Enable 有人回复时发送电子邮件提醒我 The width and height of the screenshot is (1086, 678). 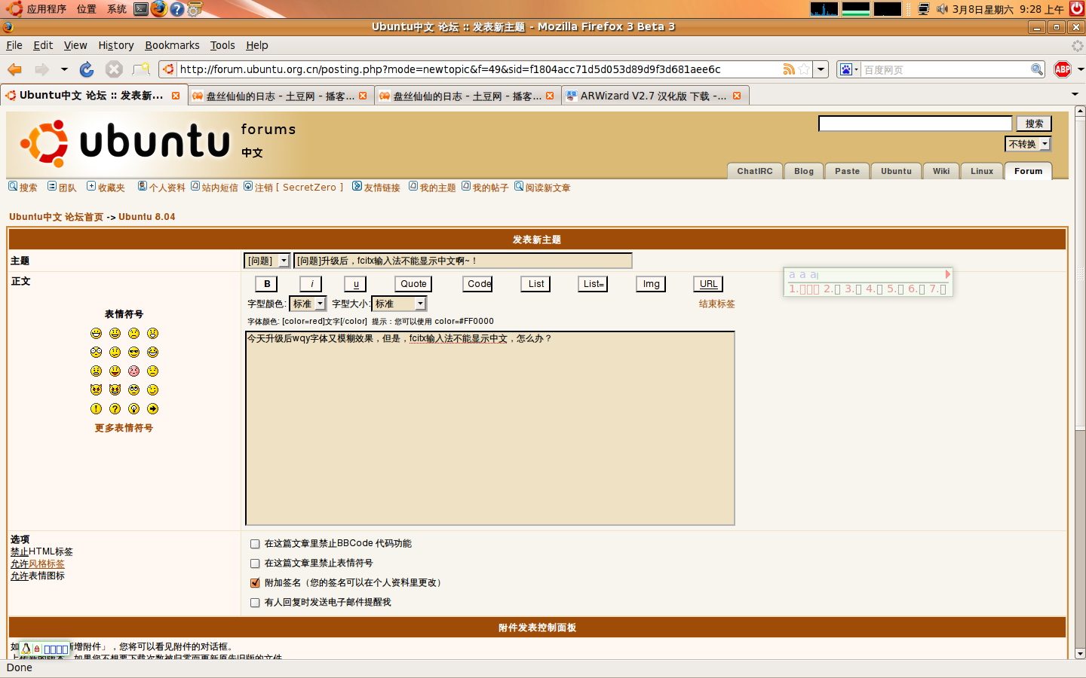coord(255,603)
